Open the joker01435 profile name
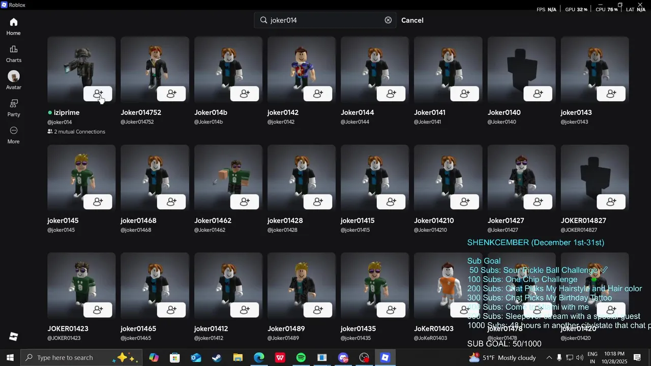The image size is (651, 366). [x=358, y=329]
